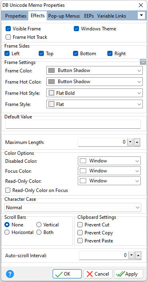
Task: Decrease the Auto-scroll Interval value
Action: click(132, 255)
